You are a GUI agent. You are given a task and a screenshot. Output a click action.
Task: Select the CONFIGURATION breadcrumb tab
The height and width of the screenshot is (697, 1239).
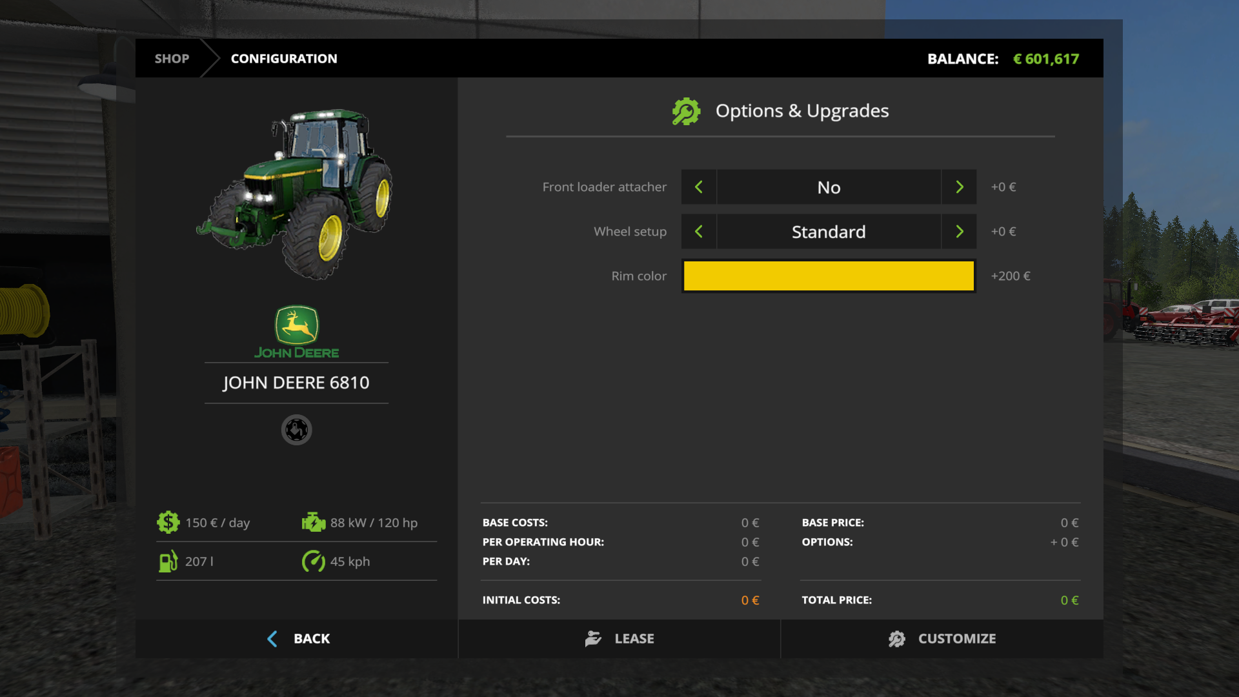pos(284,59)
